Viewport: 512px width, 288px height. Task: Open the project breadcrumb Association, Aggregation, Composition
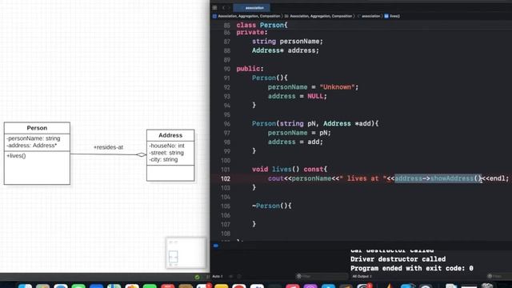(249, 16)
